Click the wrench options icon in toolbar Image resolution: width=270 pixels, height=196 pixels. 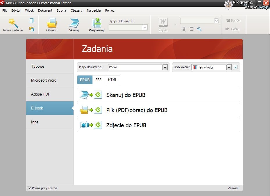click(199, 29)
